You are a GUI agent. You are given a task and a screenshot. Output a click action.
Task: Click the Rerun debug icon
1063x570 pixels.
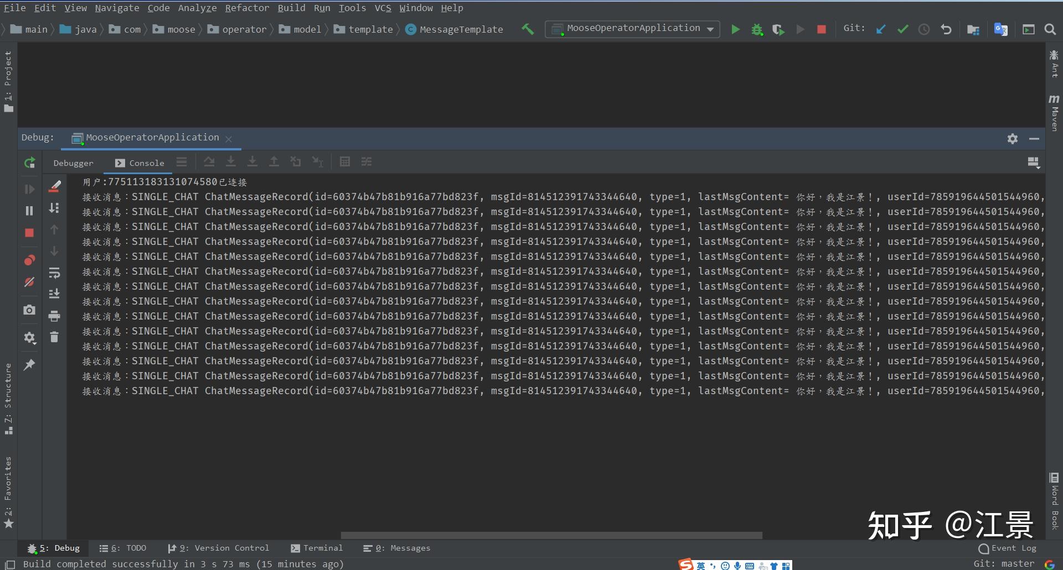click(x=30, y=163)
